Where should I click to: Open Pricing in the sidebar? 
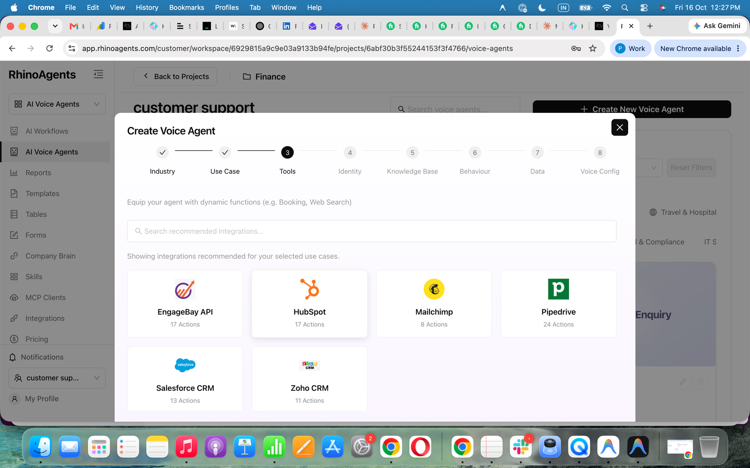click(37, 339)
